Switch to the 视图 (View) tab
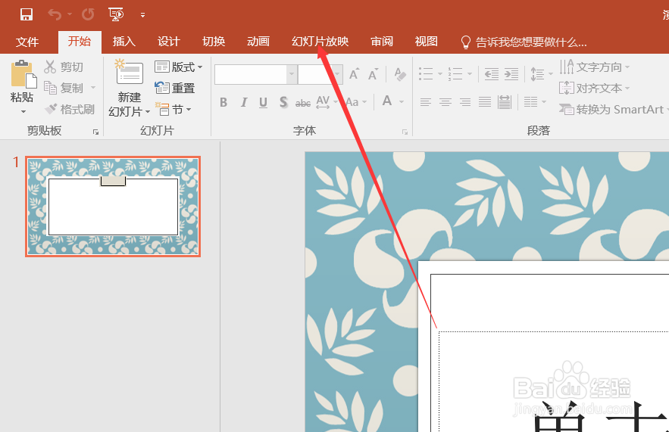The width and height of the screenshot is (669, 432). pos(427,42)
